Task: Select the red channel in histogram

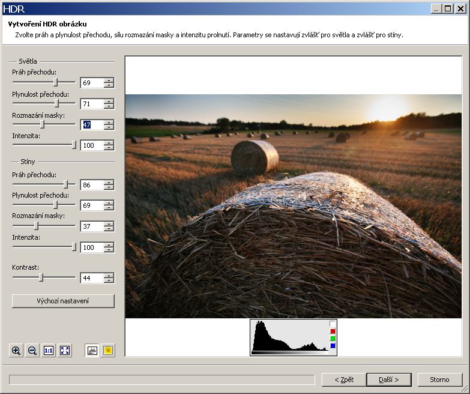Action: tap(333, 331)
